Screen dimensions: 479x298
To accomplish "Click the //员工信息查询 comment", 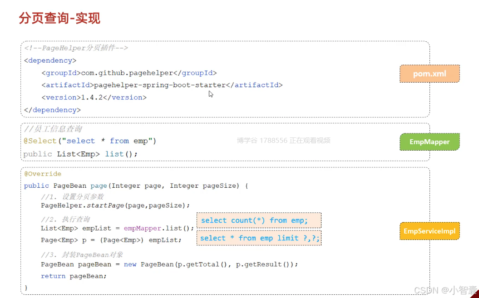I will [x=53, y=129].
